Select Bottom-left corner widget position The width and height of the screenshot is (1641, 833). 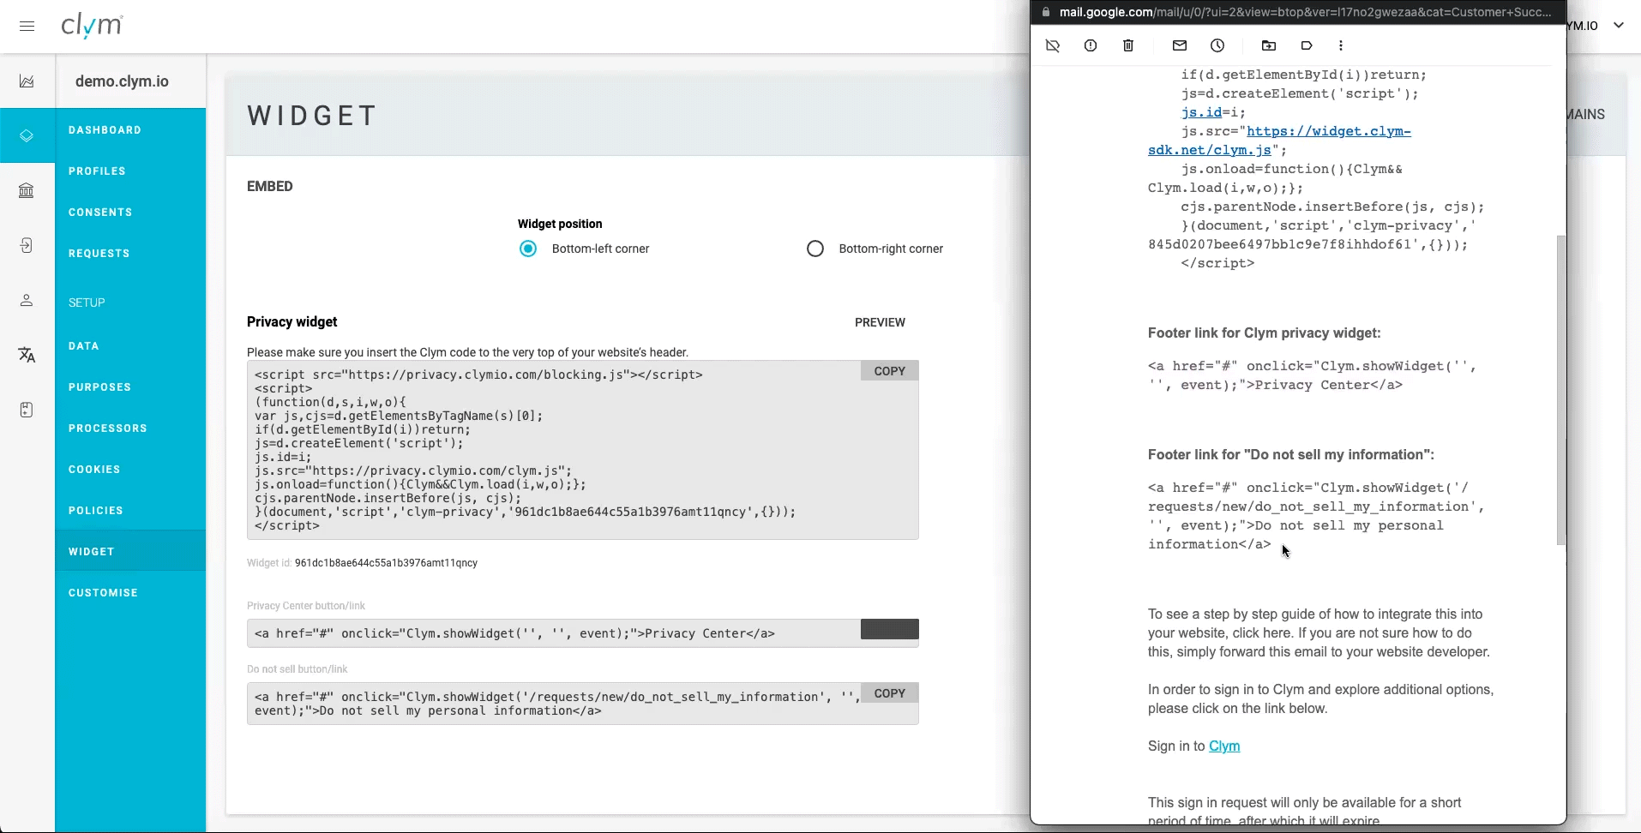(x=528, y=249)
